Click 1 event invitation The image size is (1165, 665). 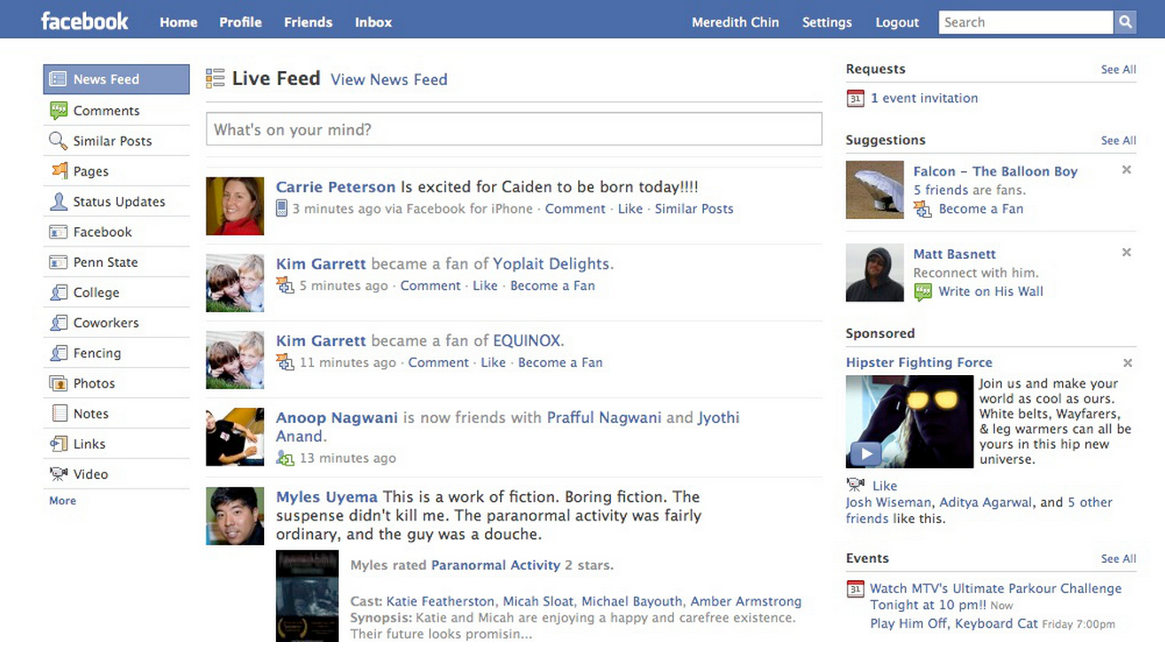point(924,98)
